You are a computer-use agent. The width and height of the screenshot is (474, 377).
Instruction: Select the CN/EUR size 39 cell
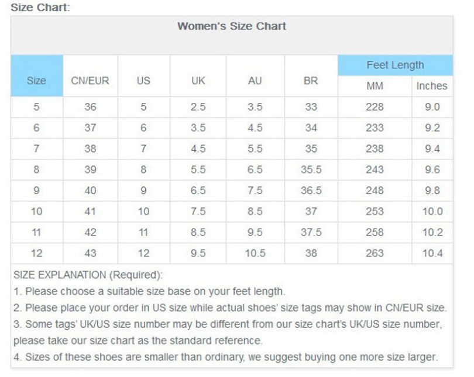pyautogui.click(x=90, y=170)
